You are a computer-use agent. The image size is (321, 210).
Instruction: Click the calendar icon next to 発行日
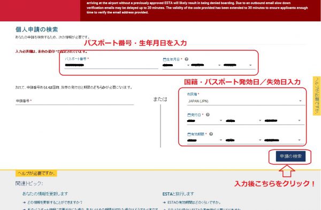coord(189,115)
